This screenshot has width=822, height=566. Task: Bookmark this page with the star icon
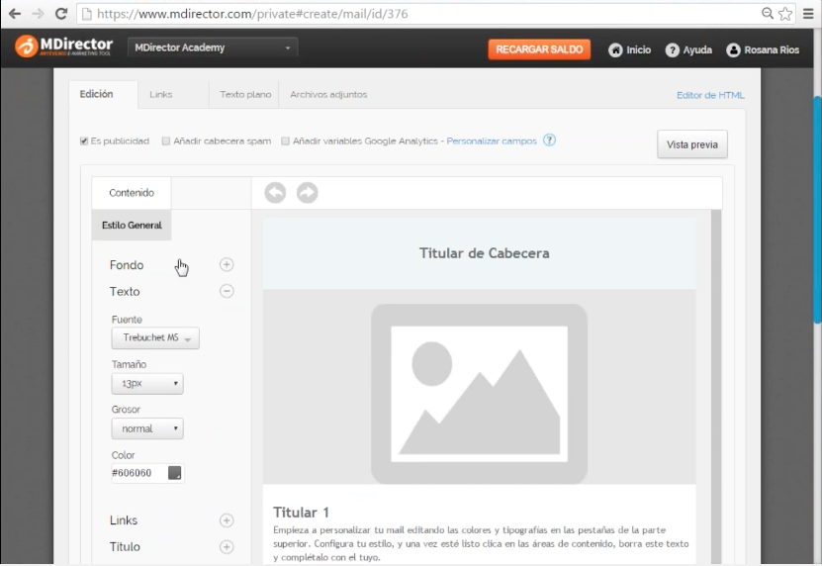tap(785, 14)
